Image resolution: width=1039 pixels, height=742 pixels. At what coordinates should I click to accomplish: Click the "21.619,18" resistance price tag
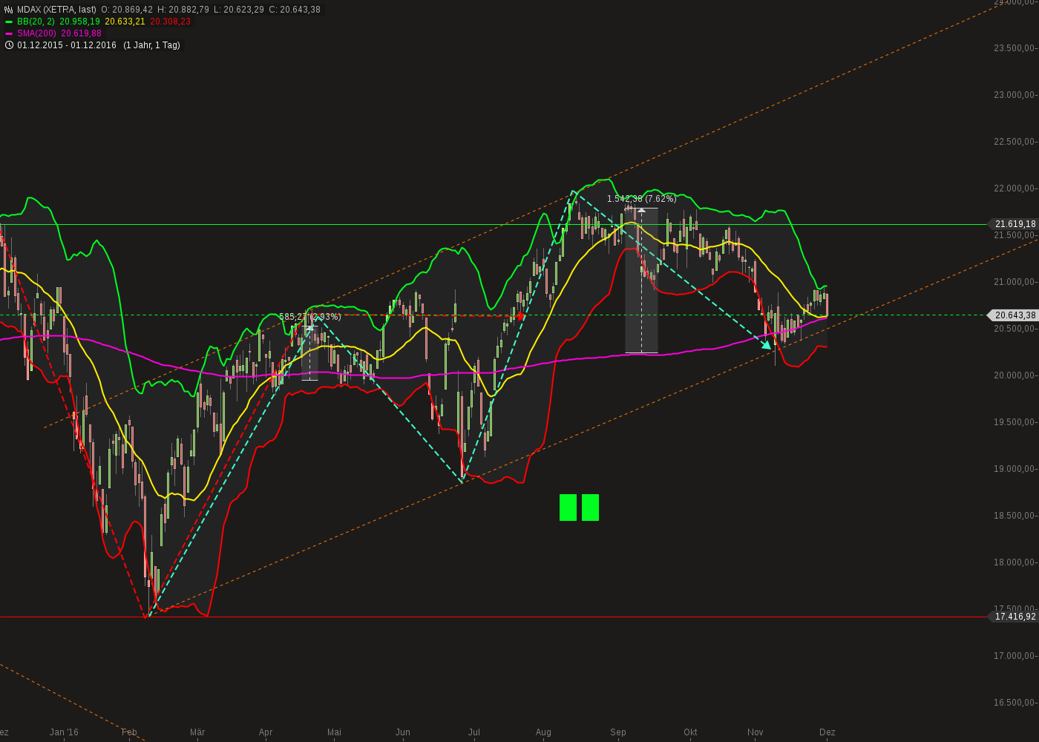click(1014, 224)
